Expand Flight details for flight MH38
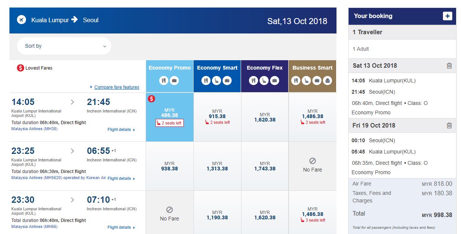The width and height of the screenshot is (461, 234). (x=121, y=130)
